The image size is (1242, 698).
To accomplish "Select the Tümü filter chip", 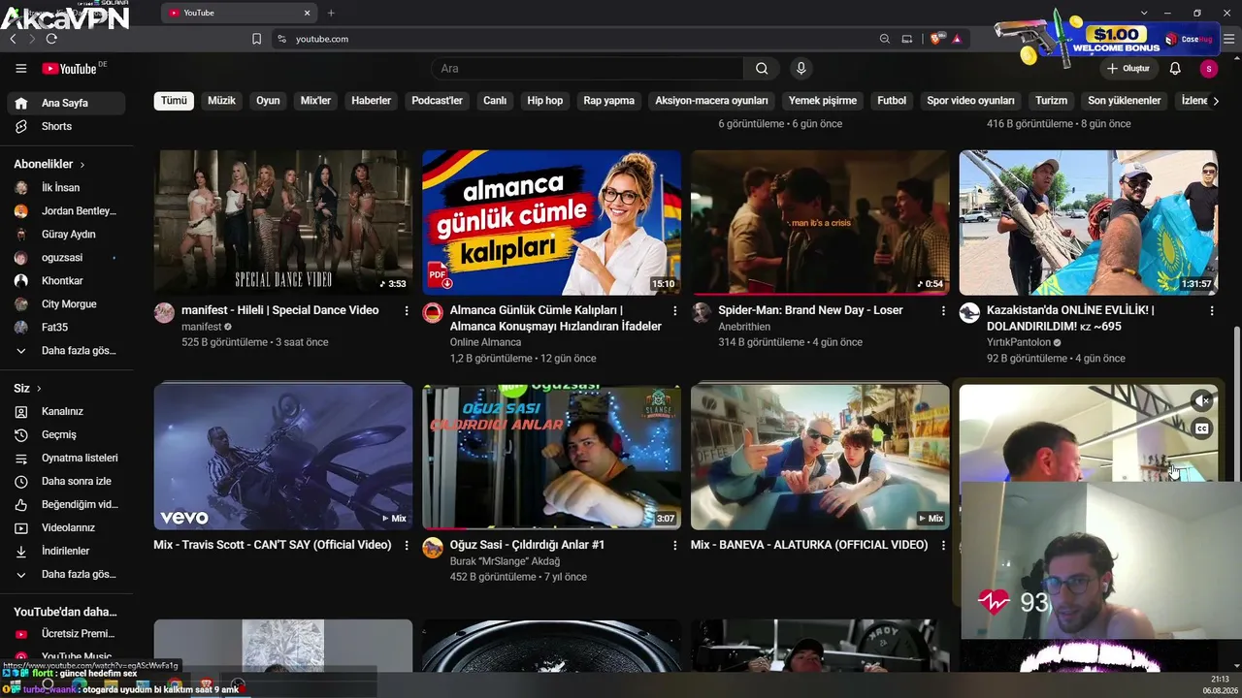I will (174, 101).
